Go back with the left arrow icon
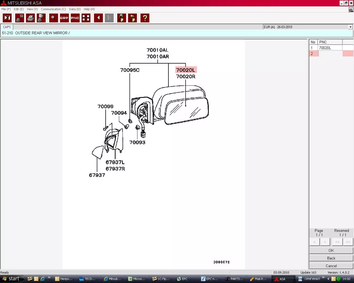This screenshot has width=354, height=283. [98, 18]
